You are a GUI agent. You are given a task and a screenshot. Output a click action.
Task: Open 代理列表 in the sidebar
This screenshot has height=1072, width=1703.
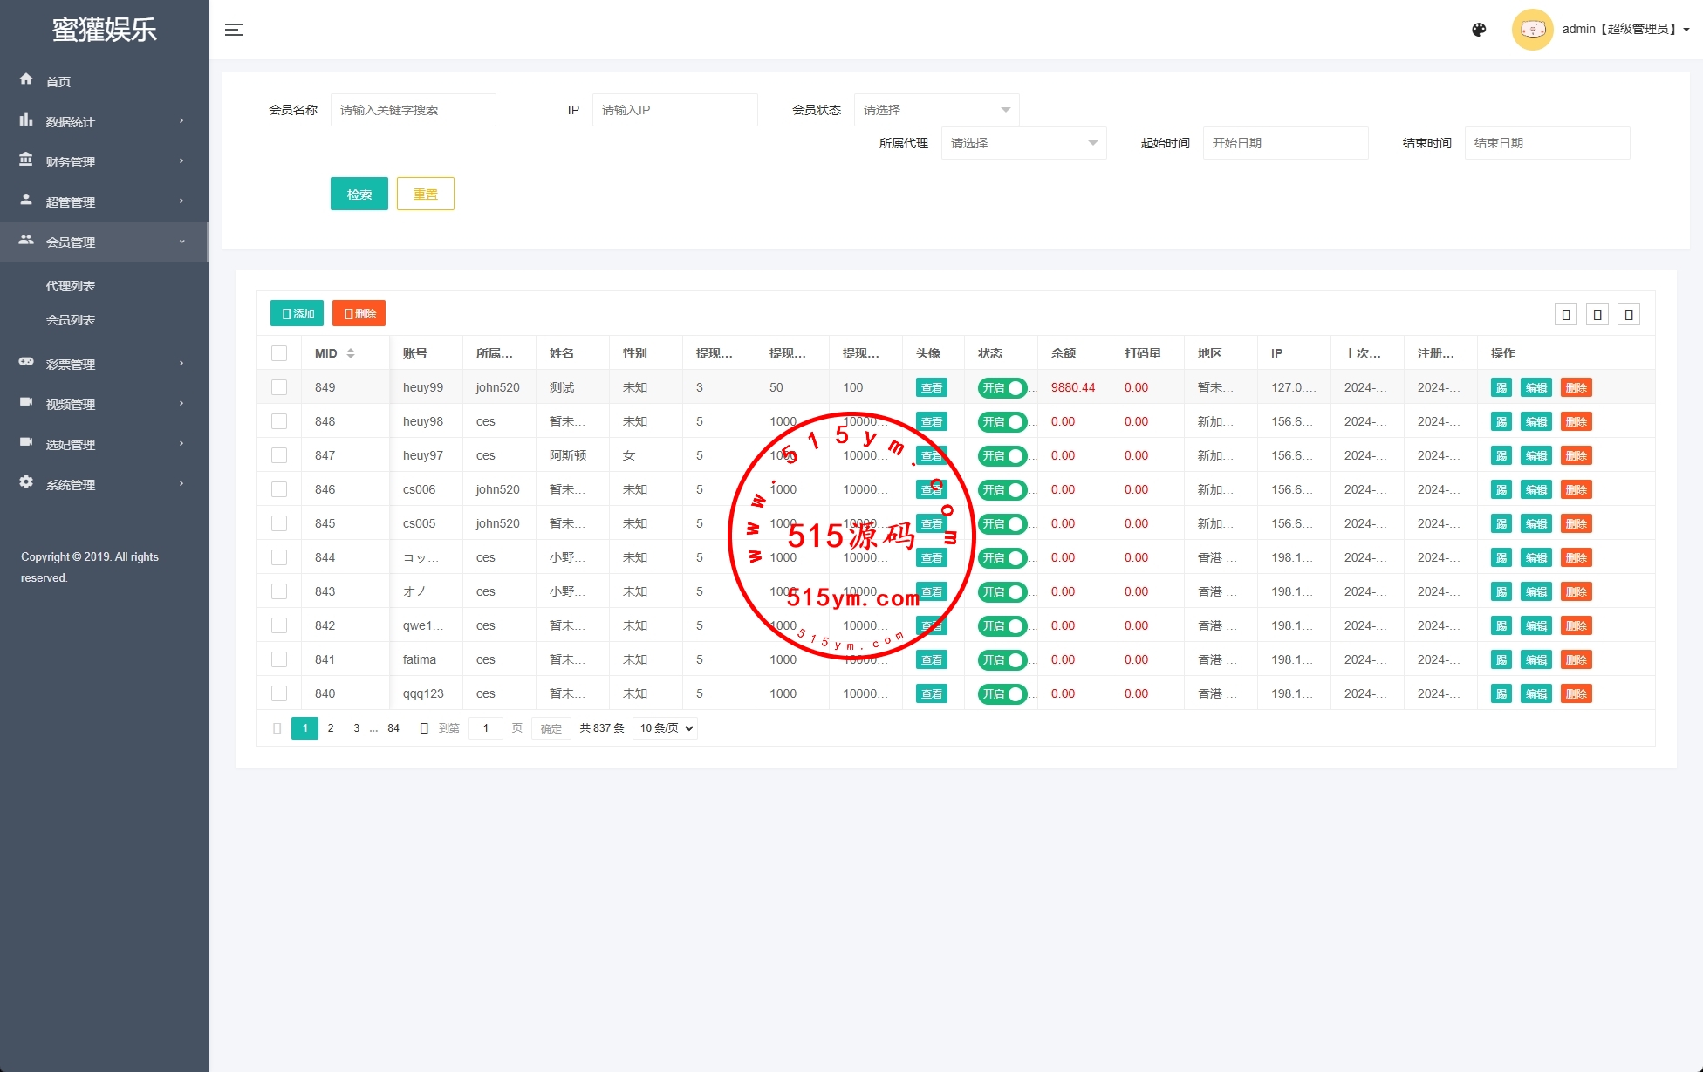71,286
